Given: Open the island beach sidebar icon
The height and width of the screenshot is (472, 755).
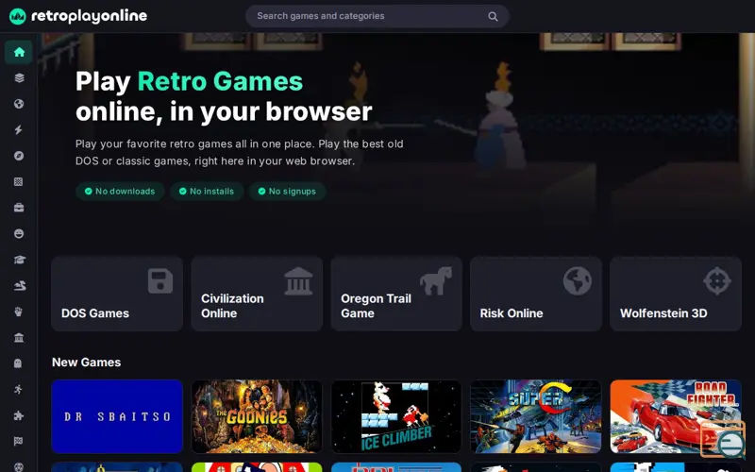Looking at the screenshot, I should click(x=19, y=286).
